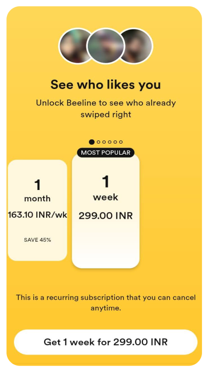Click the SAVE 45% label
Viewport: 208px width, 372px height.
click(37, 240)
